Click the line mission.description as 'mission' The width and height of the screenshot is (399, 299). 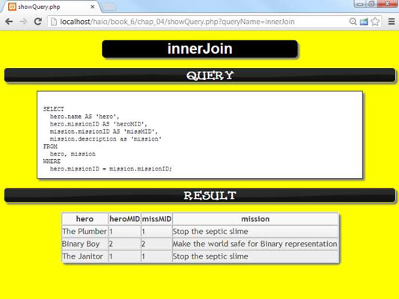(106, 139)
